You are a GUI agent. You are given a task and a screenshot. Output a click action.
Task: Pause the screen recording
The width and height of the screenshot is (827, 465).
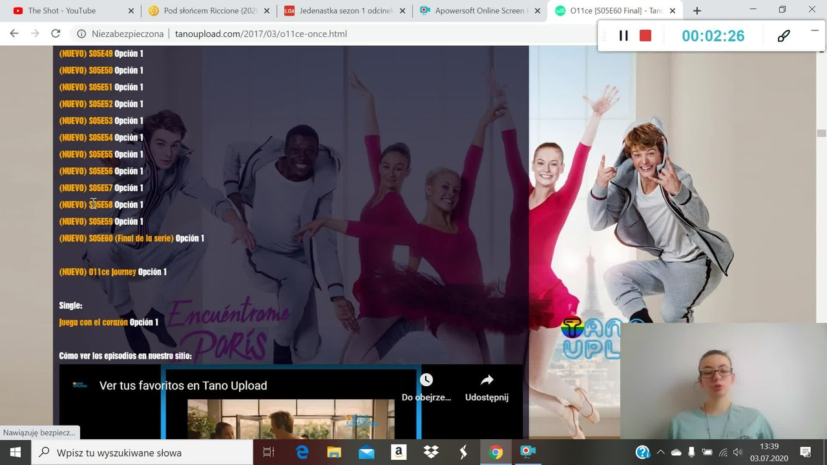click(x=623, y=36)
